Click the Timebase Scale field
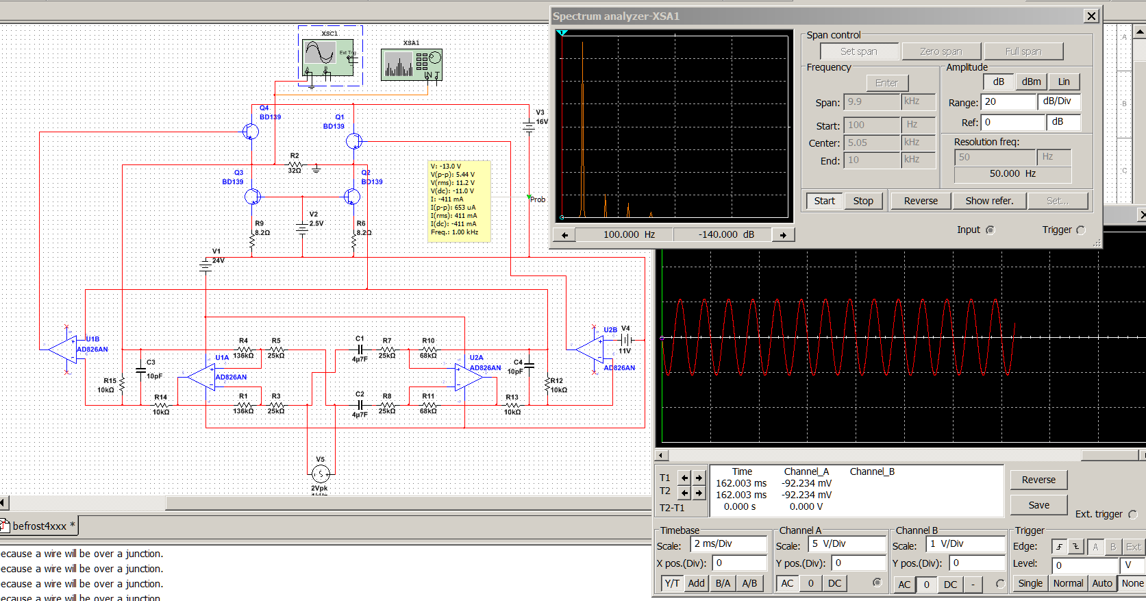Image resolution: width=1146 pixels, height=601 pixels. pos(728,543)
